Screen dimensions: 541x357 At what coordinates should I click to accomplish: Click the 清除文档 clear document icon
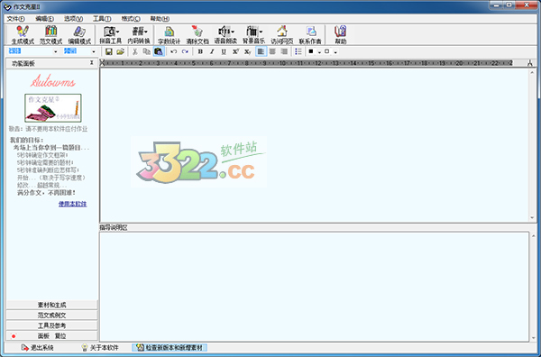point(197,35)
